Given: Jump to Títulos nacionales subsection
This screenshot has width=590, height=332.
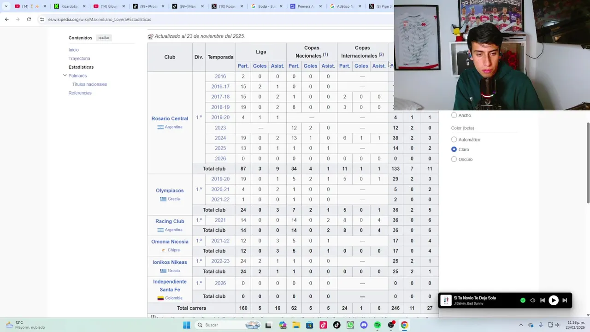Looking at the screenshot, I should tap(89, 84).
